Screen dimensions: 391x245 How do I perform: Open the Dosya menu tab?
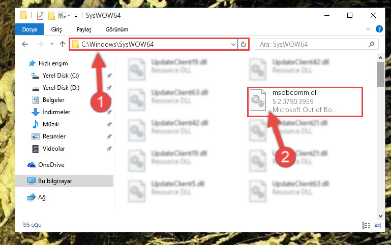[29, 29]
